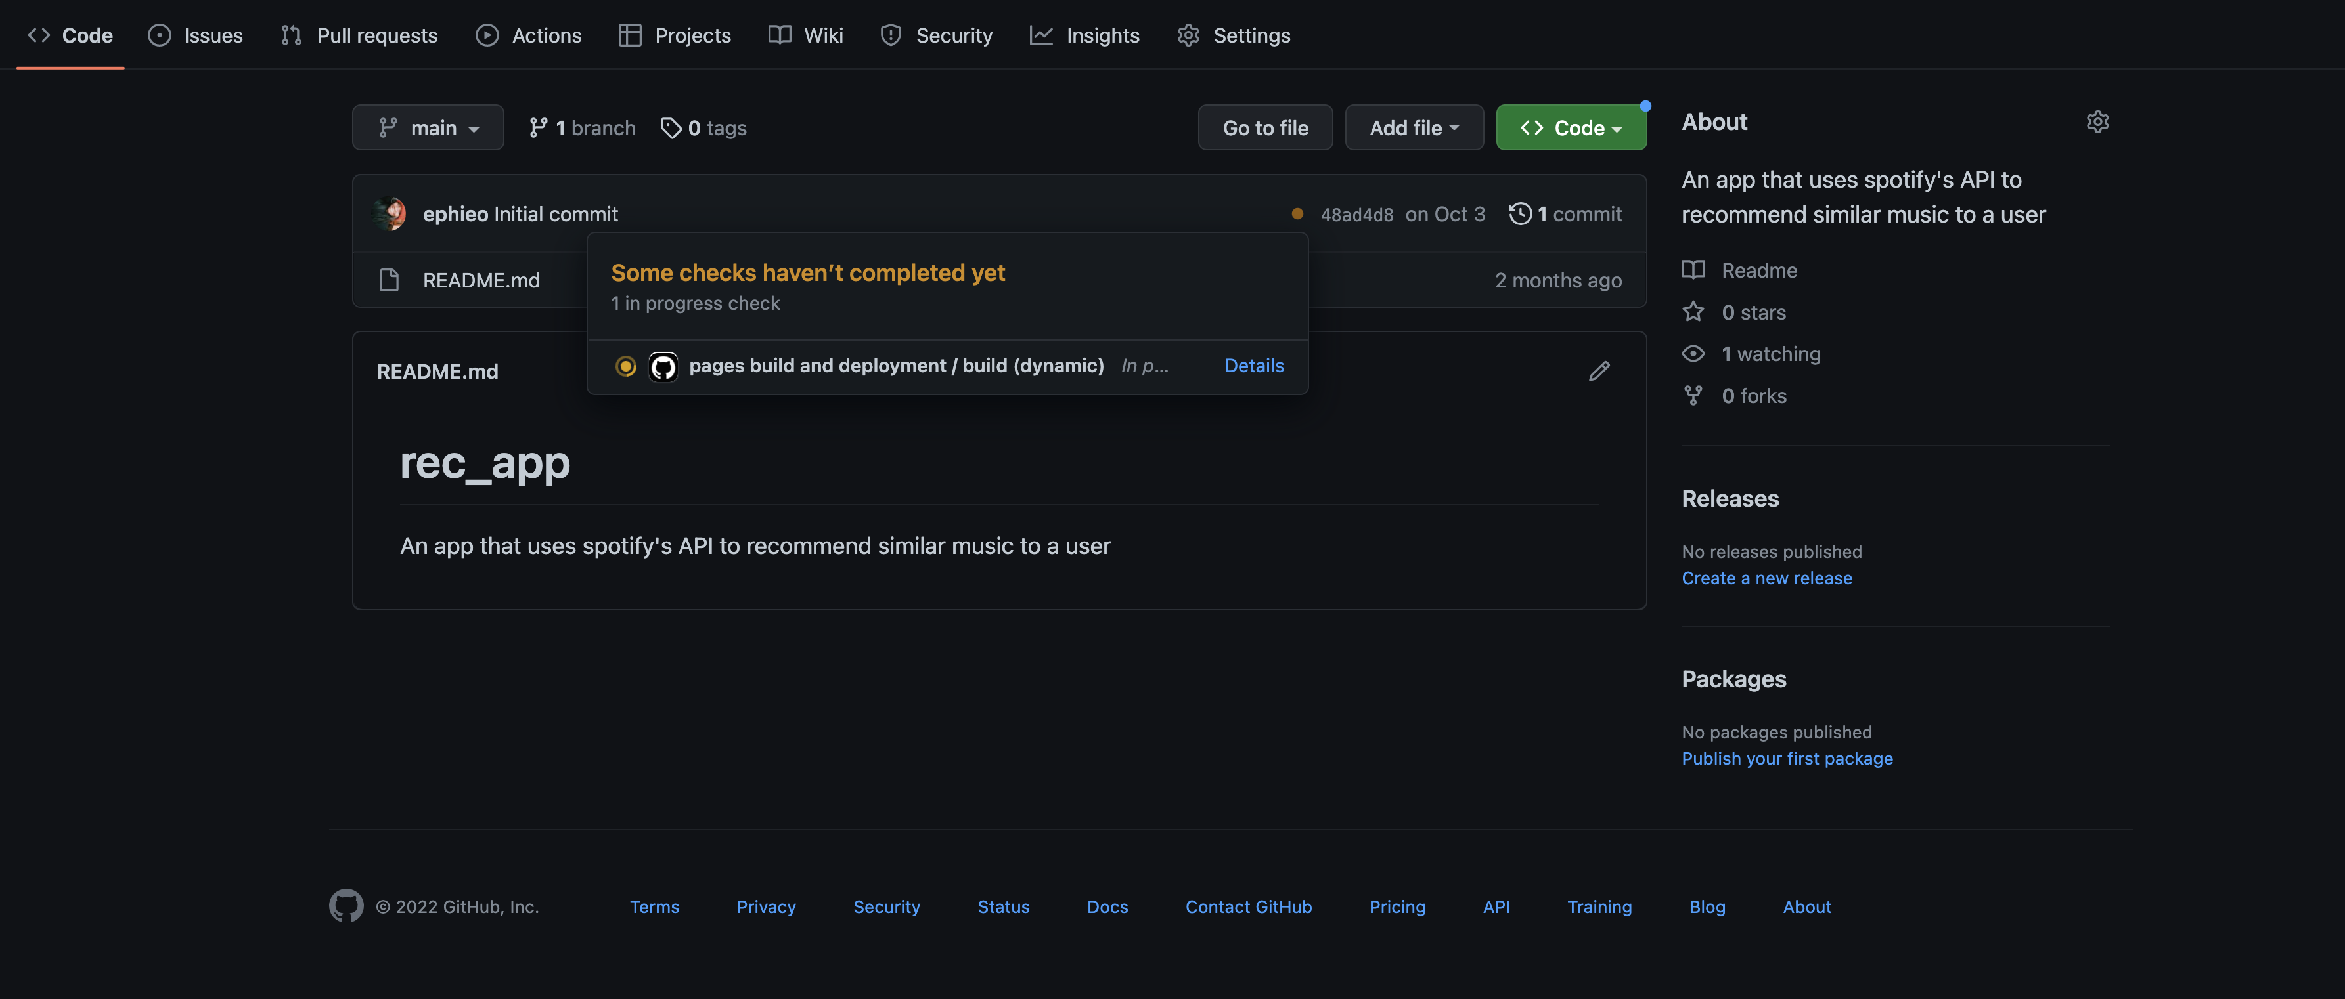View the 1 branch link
Screen dimensions: 2345x999
[583, 127]
